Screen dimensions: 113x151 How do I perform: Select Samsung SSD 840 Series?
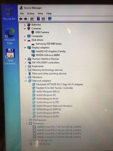(49, 44)
